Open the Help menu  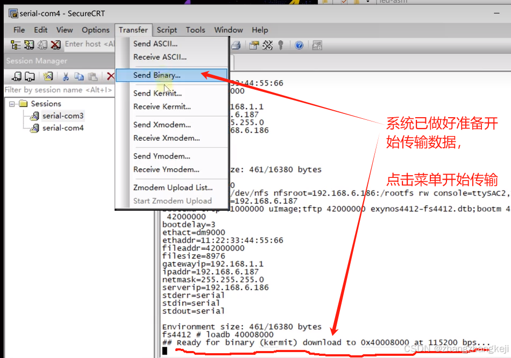point(260,30)
